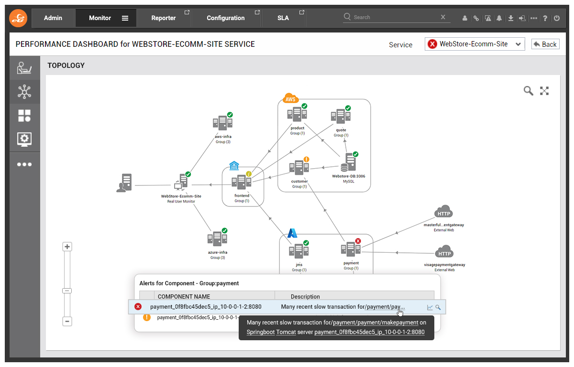The image size is (574, 367).
Task: Click the zoom slider handle
Action: 67,291
